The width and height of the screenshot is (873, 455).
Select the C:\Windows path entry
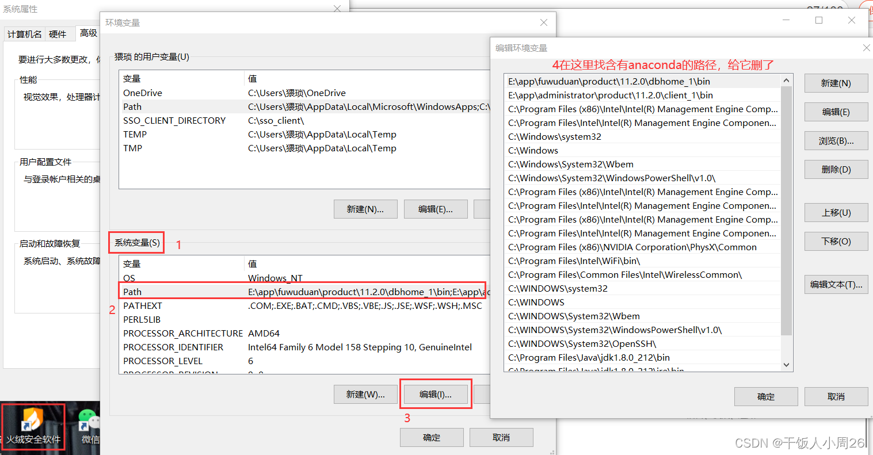click(x=642, y=151)
